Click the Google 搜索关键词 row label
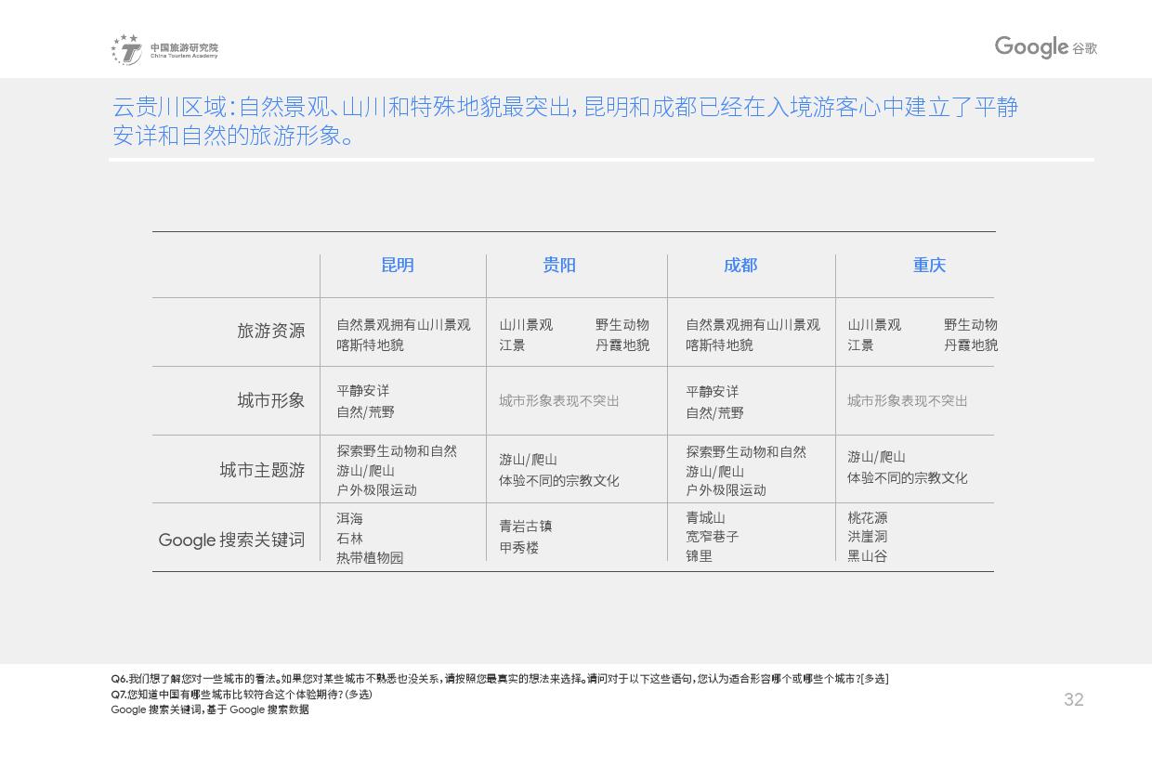The width and height of the screenshot is (1152, 768). click(231, 540)
